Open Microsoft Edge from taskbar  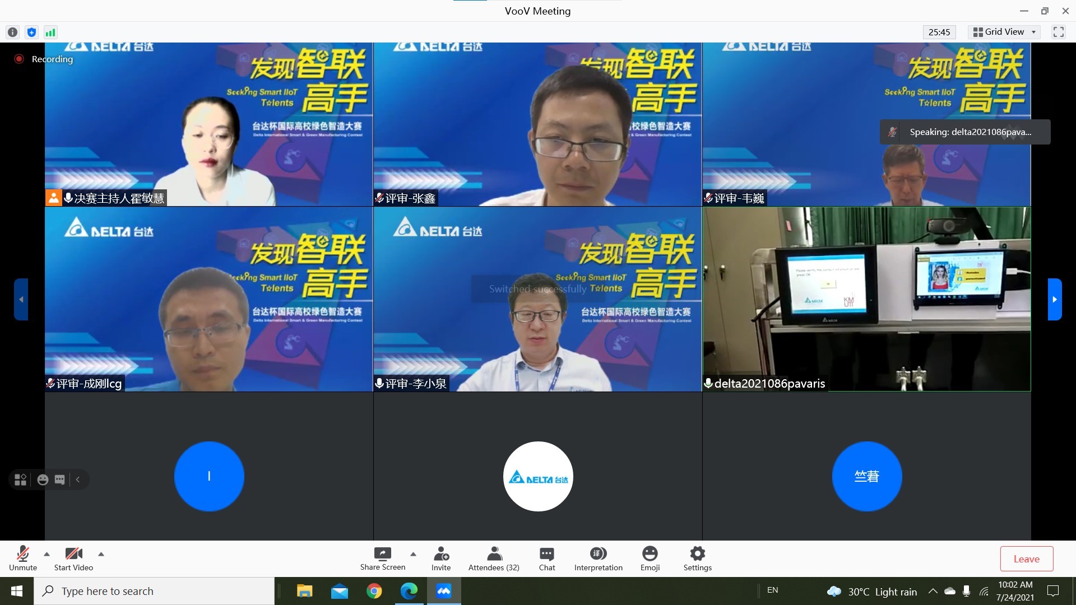409,591
